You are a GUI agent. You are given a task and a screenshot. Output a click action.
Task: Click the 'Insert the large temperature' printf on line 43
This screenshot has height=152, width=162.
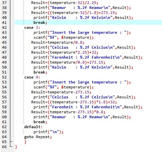[x=82, y=32]
